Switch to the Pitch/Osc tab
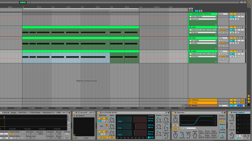This screenshot has width=252, height=141. [23, 113]
